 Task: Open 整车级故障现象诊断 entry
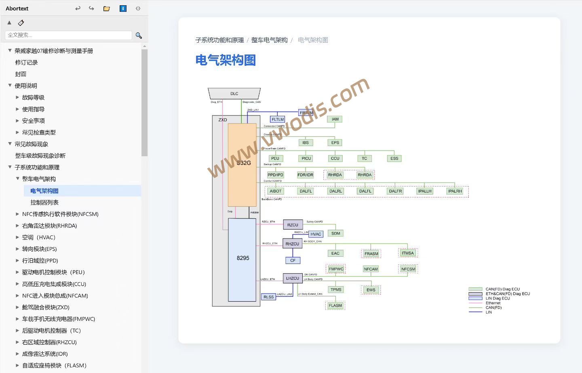pos(40,156)
